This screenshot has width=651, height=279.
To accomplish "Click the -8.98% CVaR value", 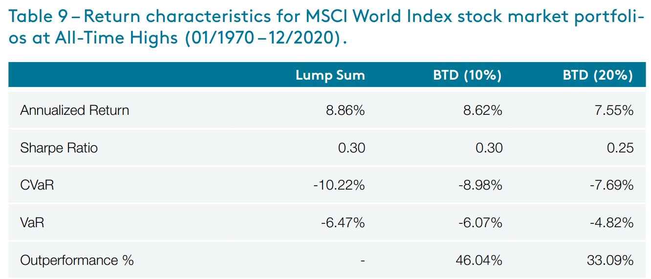I will [x=480, y=185].
